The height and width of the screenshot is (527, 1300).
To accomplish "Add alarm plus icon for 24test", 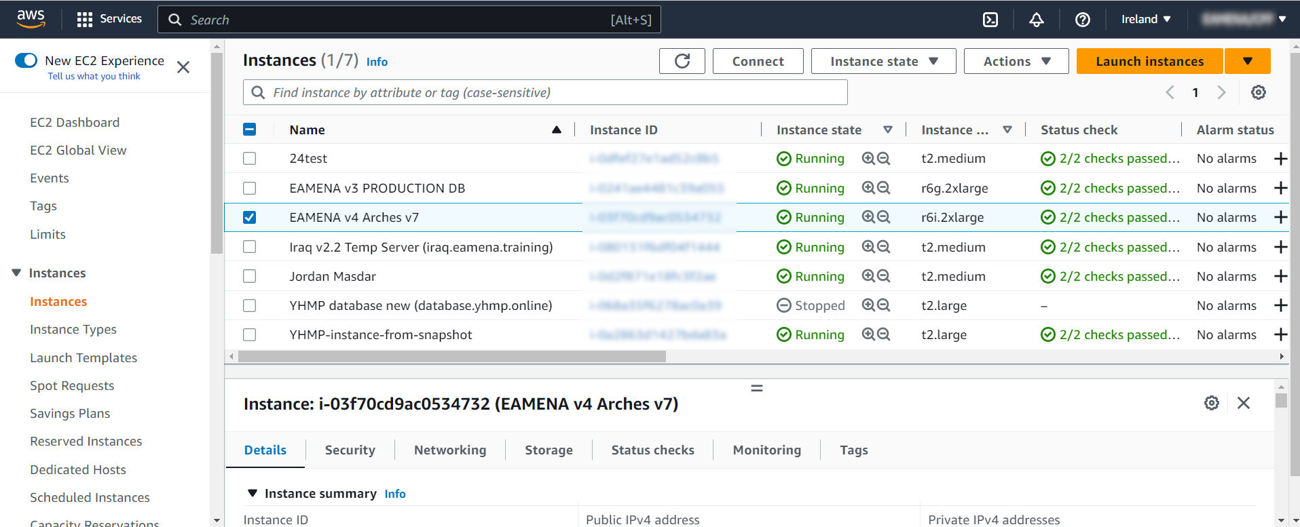I will click(1280, 159).
